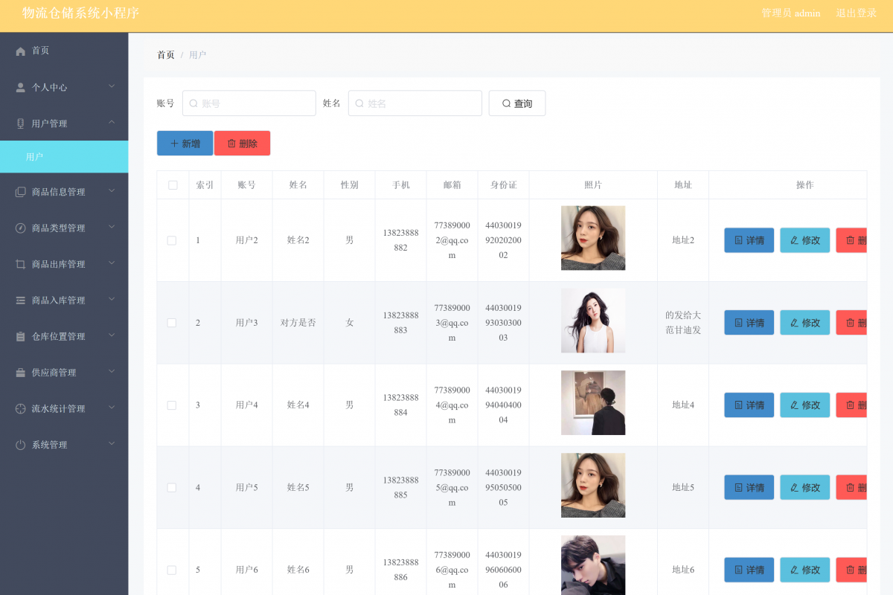Select the checkbox for row 用户4

pos(172,405)
